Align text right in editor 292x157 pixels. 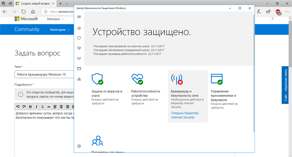click(x=67, y=107)
